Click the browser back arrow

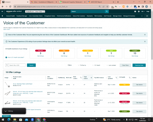(3, 7)
